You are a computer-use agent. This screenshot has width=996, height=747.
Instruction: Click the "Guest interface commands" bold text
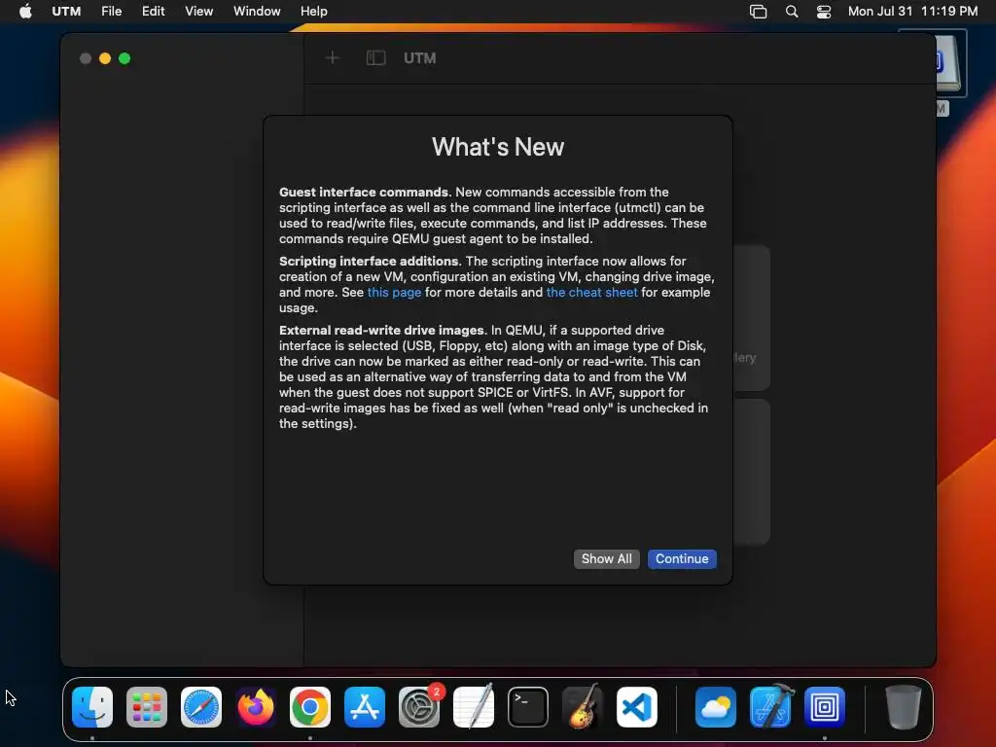point(364,192)
